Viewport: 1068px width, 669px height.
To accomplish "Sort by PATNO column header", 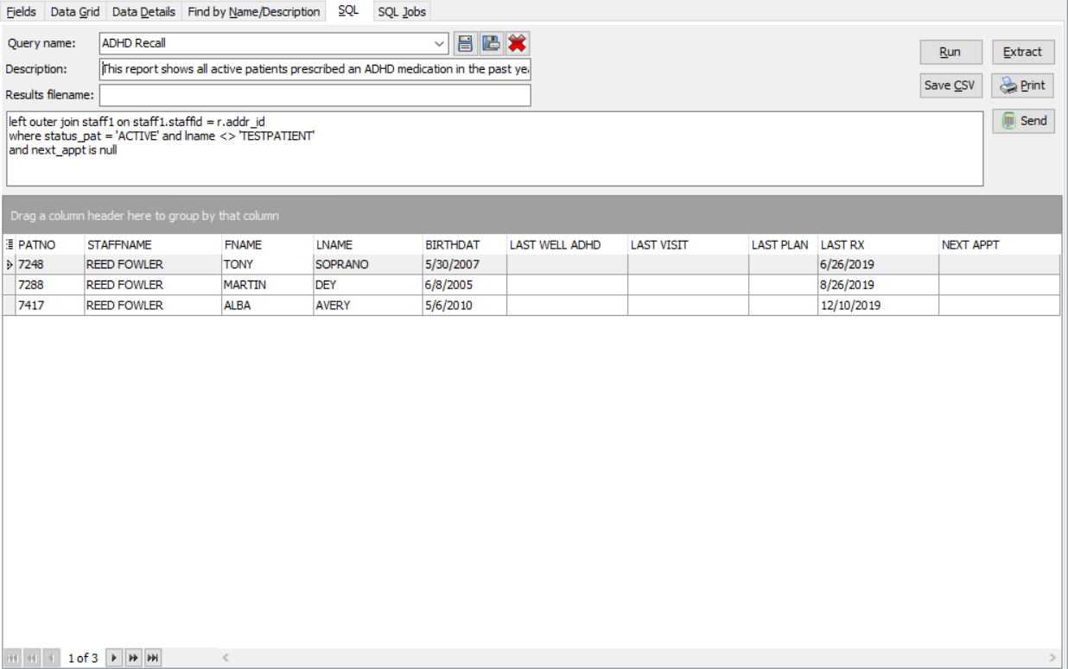I will click(x=50, y=245).
